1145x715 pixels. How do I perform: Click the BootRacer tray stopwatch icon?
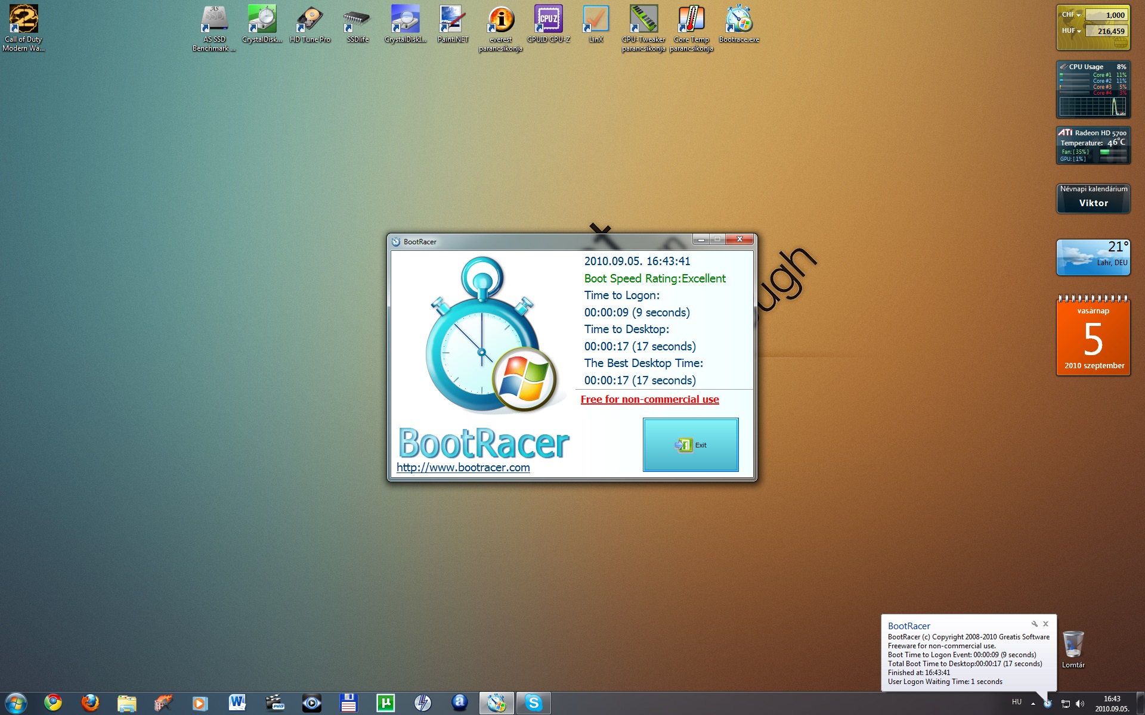pyautogui.click(x=1048, y=704)
